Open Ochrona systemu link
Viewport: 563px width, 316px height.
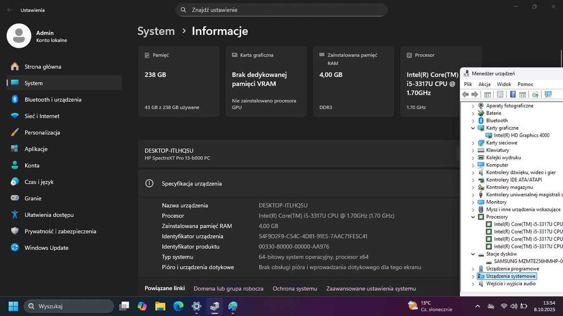pos(295,289)
